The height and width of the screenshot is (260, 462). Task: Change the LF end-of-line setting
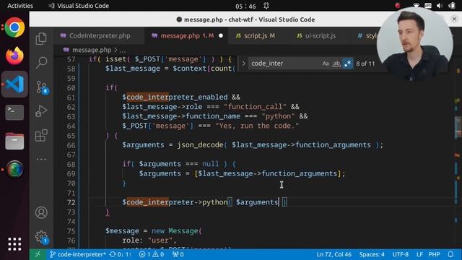pos(419,254)
